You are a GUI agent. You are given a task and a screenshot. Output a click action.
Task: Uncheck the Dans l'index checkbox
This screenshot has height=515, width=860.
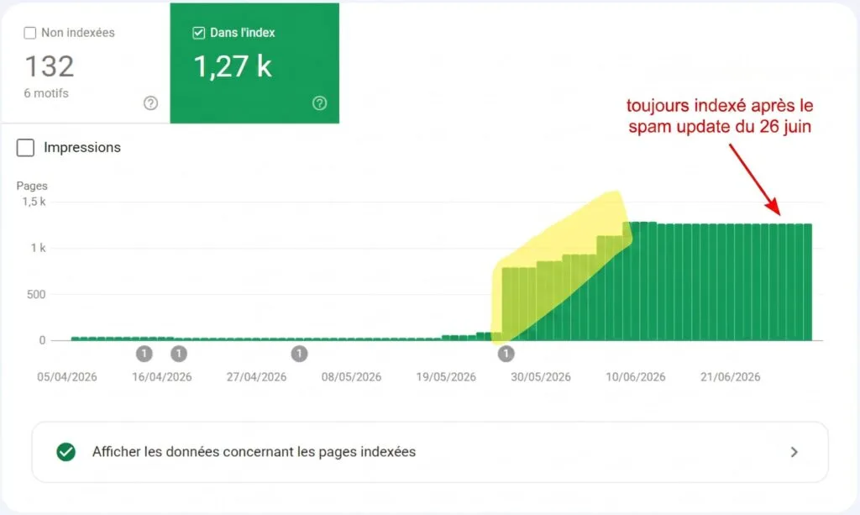click(x=198, y=33)
